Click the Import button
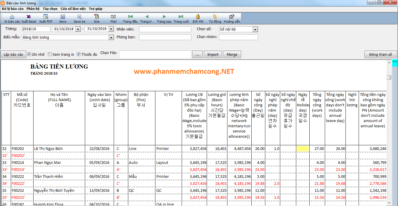Viewport: 398px width, 206px height. [x=213, y=54]
